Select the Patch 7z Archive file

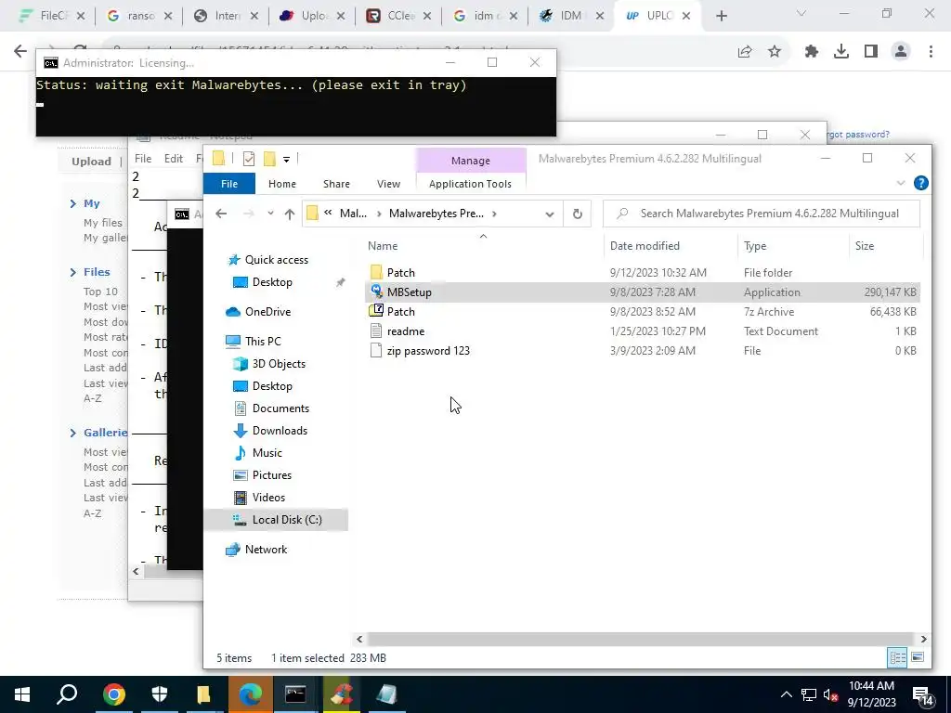pos(643,312)
